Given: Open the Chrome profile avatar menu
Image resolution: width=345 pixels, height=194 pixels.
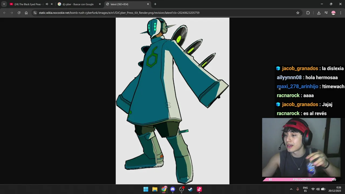Looking at the screenshot, I should [x=333, y=13].
